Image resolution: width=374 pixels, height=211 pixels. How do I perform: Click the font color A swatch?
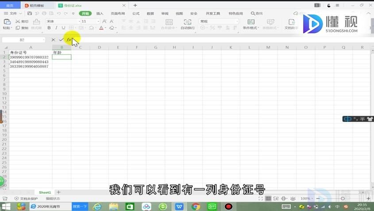pos(101,28)
